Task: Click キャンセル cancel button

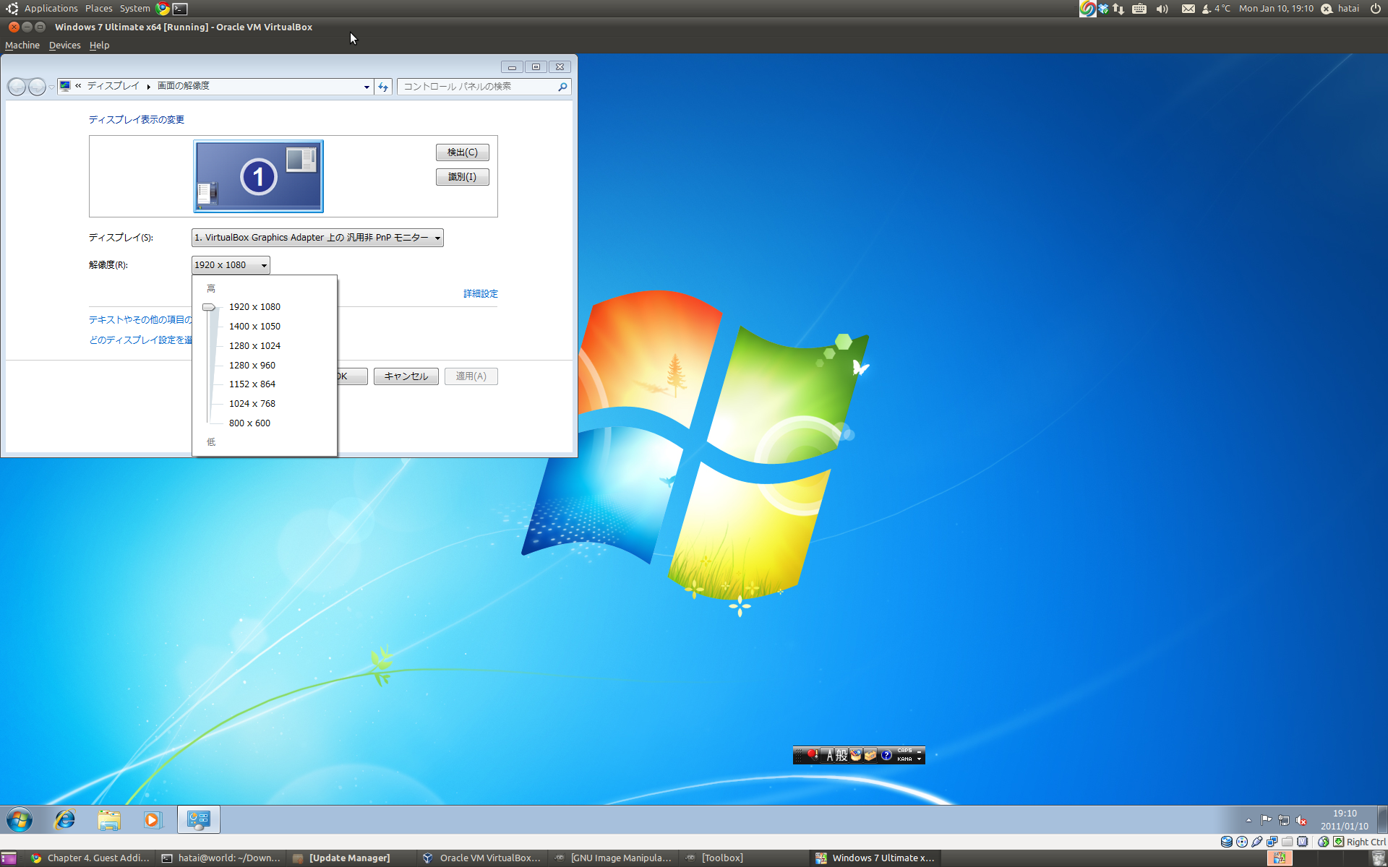Action: [x=406, y=376]
